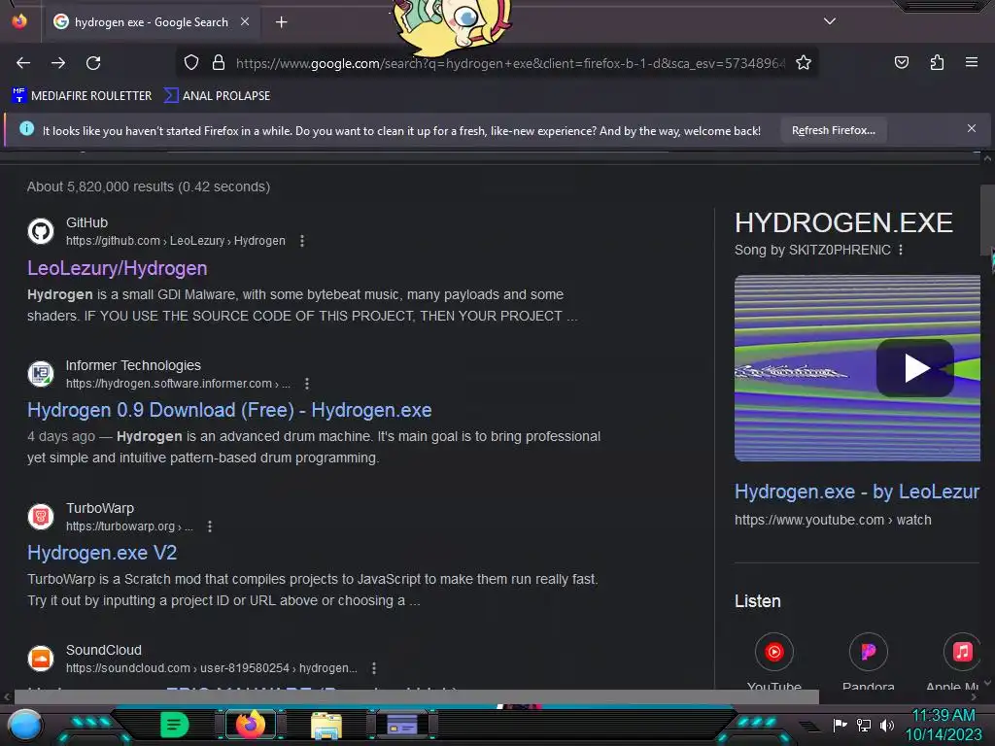The height and width of the screenshot is (746, 995).
Task: Open a new tab with plus button
Action: coord(281,22)
